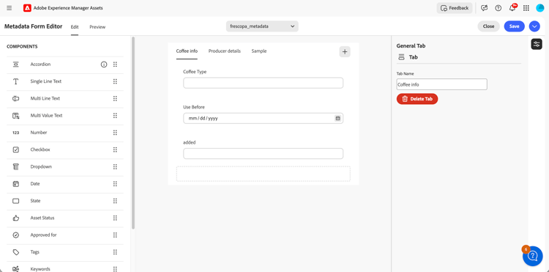Click the Close button
The height and width of the screenshot is (272, 549).
[x=488, y=26]
